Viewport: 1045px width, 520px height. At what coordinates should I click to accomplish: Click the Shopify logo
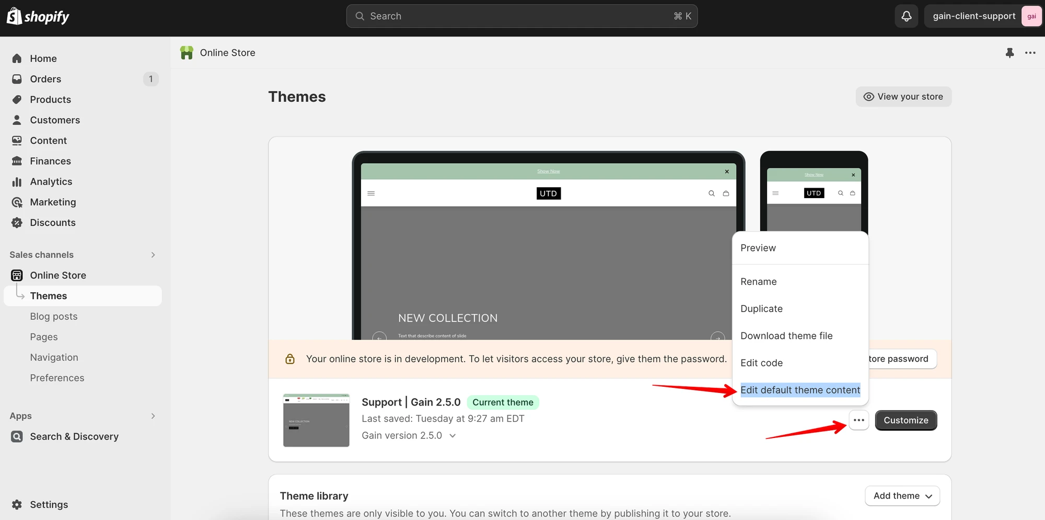coord(38,16)
